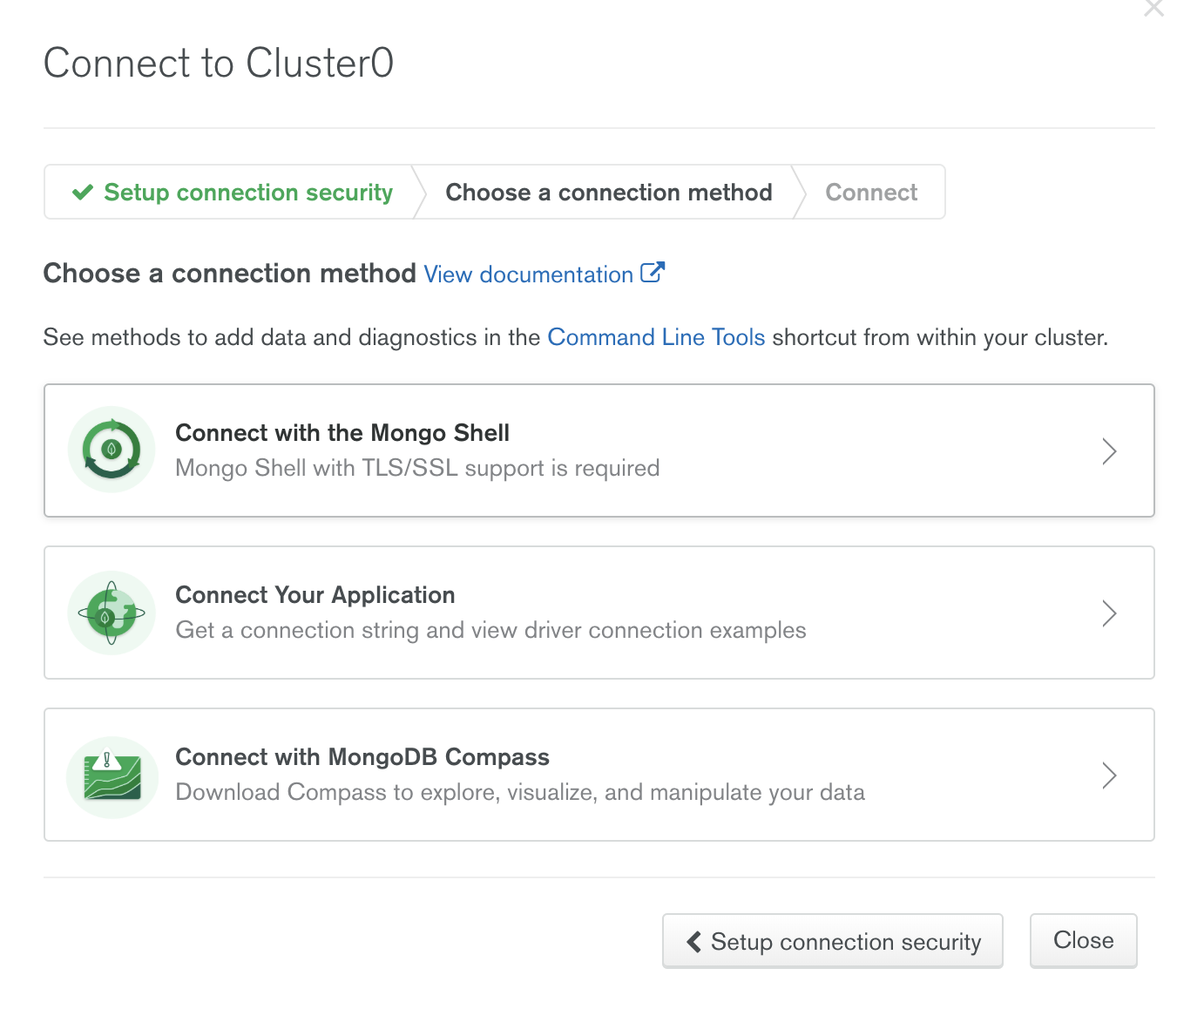Click the Connect Your Application globe icon
Viewport: 1204px width, 1009px height.
[x=112, y=613]
